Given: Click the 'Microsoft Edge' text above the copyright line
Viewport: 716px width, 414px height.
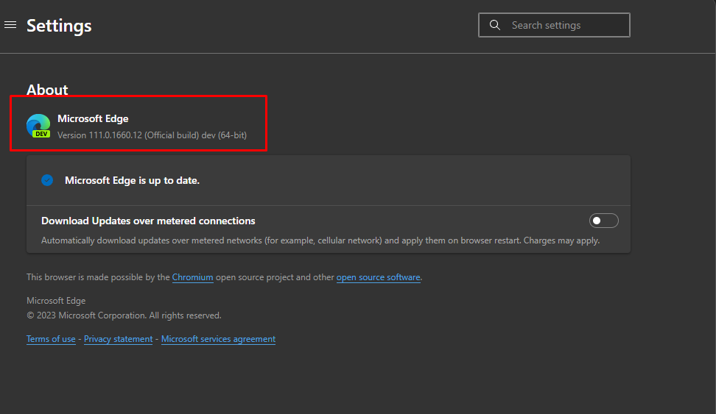Looking at the screenshot, I should click(56, 301).
